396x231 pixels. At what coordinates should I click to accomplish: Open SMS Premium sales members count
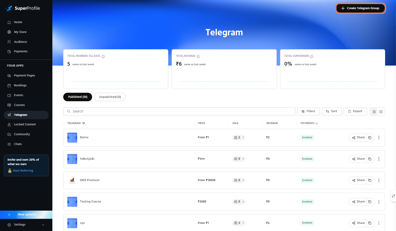click(238, 180)
